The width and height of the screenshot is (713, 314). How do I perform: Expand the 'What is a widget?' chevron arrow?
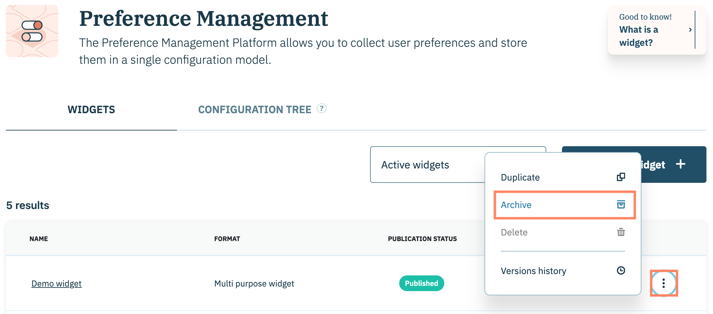[x=690, y=30]
